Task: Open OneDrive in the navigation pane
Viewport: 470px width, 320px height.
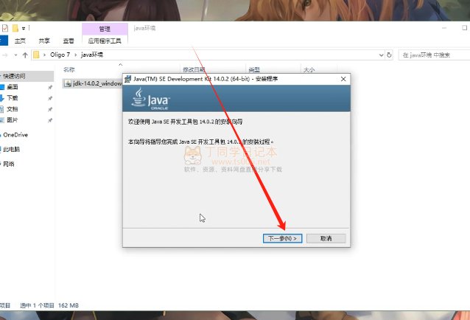Action: tap(15, 135)
